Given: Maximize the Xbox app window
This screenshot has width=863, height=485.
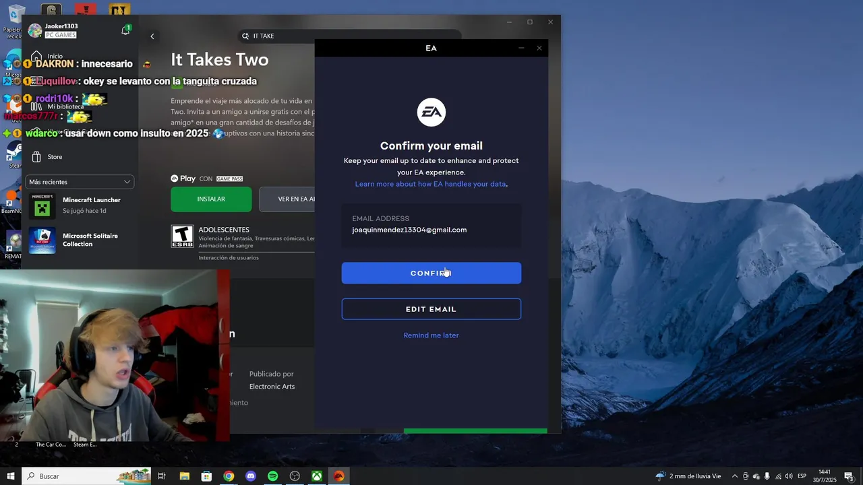Looking at the screenshot, I should click(530, 22).
